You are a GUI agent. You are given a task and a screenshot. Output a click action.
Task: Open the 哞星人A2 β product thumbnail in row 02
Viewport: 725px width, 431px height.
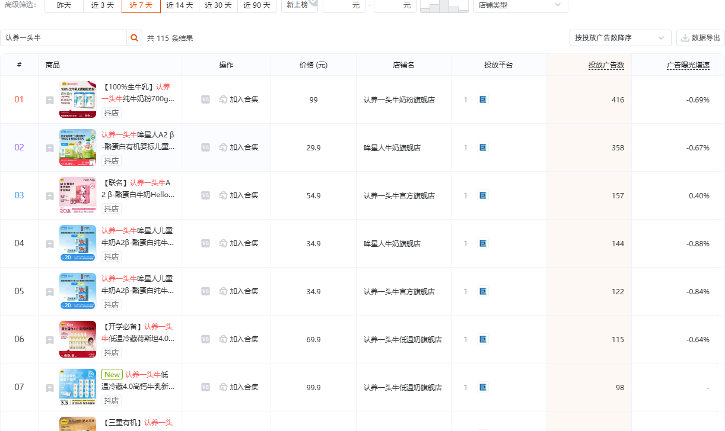click(x=78, y=147)
